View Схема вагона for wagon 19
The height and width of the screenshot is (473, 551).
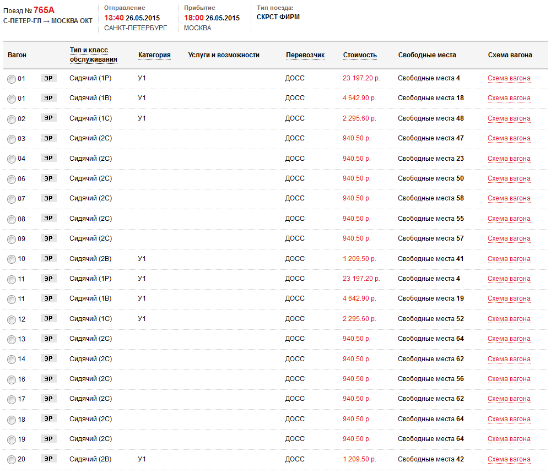(x=509, y=439)
